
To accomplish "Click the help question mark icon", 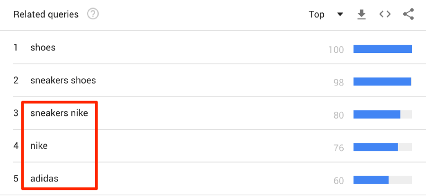I will point(93,15).
